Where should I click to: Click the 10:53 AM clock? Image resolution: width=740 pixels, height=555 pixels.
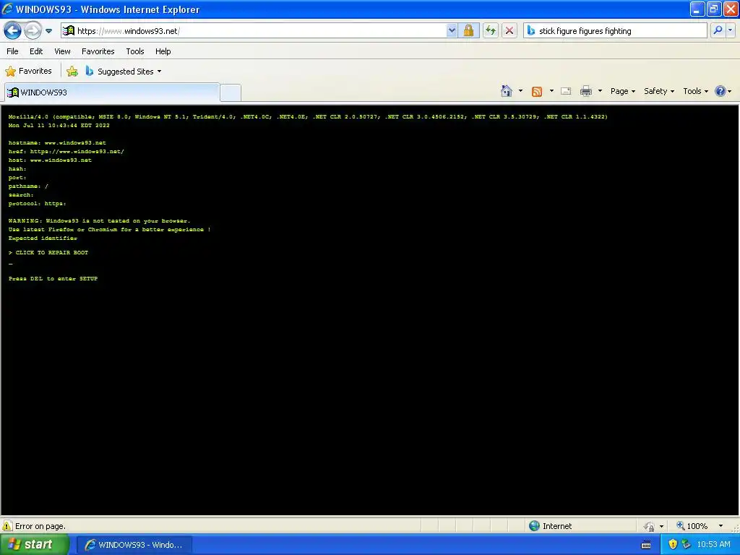713,545
